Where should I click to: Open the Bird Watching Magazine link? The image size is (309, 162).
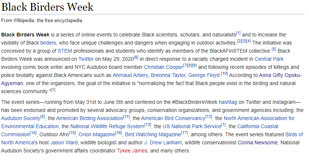pos(153,134)
